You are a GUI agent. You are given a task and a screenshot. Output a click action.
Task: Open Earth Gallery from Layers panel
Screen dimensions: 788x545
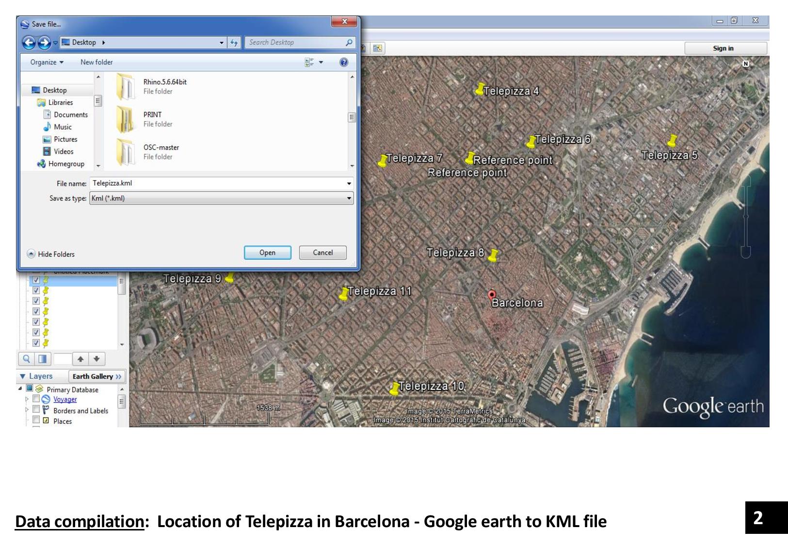tap(96, 376)
